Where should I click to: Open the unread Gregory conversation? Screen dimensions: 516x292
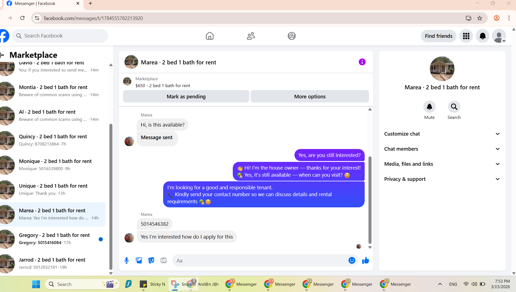click(x=53, y=239)
